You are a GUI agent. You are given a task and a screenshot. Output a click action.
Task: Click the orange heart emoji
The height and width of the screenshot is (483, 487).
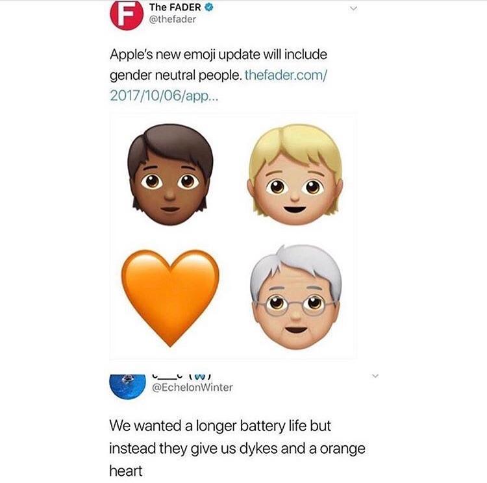pyautogui.click(x=170, y=297)
